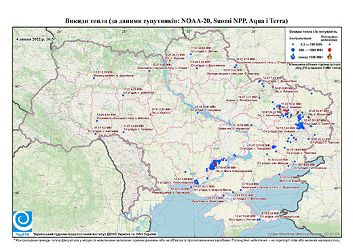Click the small red dot legend symbol
353x250 pixels.
(330, 44)
